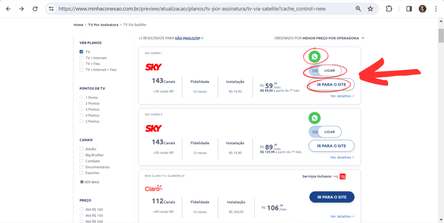Toggle the browser side panel icon
Screen dimensions: 444x223
(x=409, y=9)
